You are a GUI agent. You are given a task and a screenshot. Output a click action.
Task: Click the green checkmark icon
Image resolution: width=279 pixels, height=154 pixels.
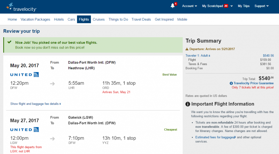[x=10, y=42]
